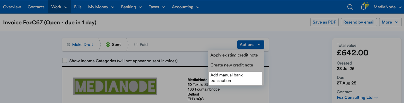The width and height of the screenshot is (404, 103).
Task: Click Save as PDF button
Action: pos(324,22)
